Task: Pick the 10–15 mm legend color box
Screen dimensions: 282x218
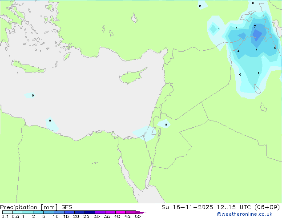Action: pos(59,212)
